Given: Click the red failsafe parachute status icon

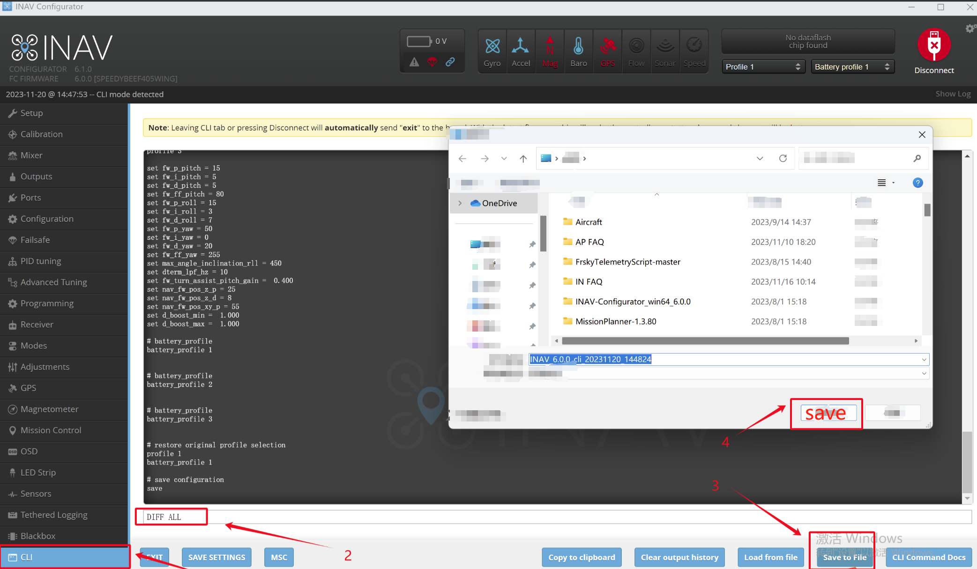Looking at the screenshot, I should click(432, 62).
